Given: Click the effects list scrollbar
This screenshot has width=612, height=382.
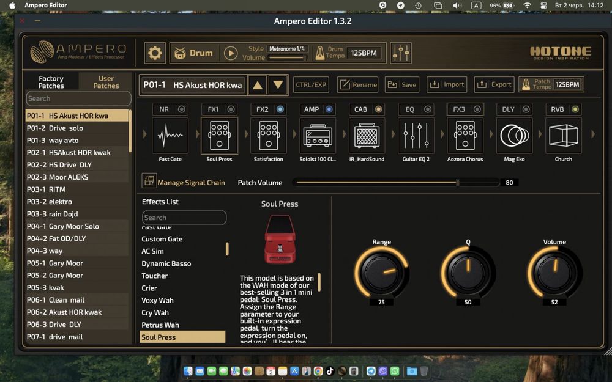Looking at the screenshot, I should (x=227, y=249).
